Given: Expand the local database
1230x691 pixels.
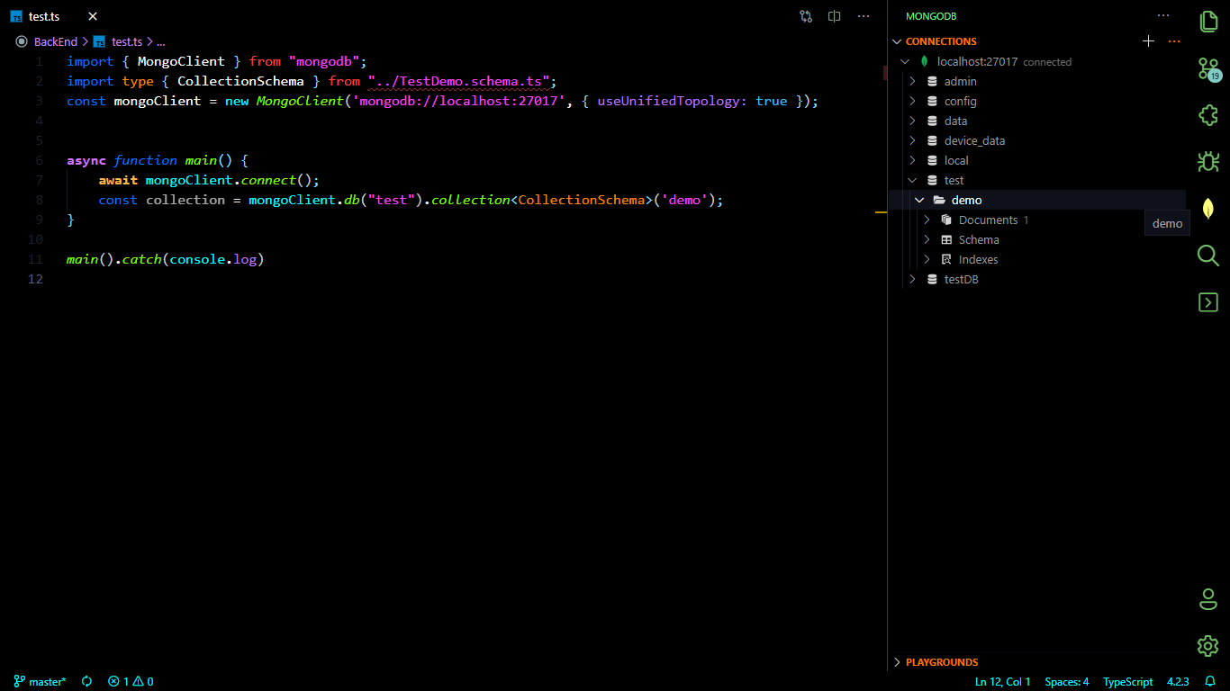Looking at the screenshot, I should 912,160.
